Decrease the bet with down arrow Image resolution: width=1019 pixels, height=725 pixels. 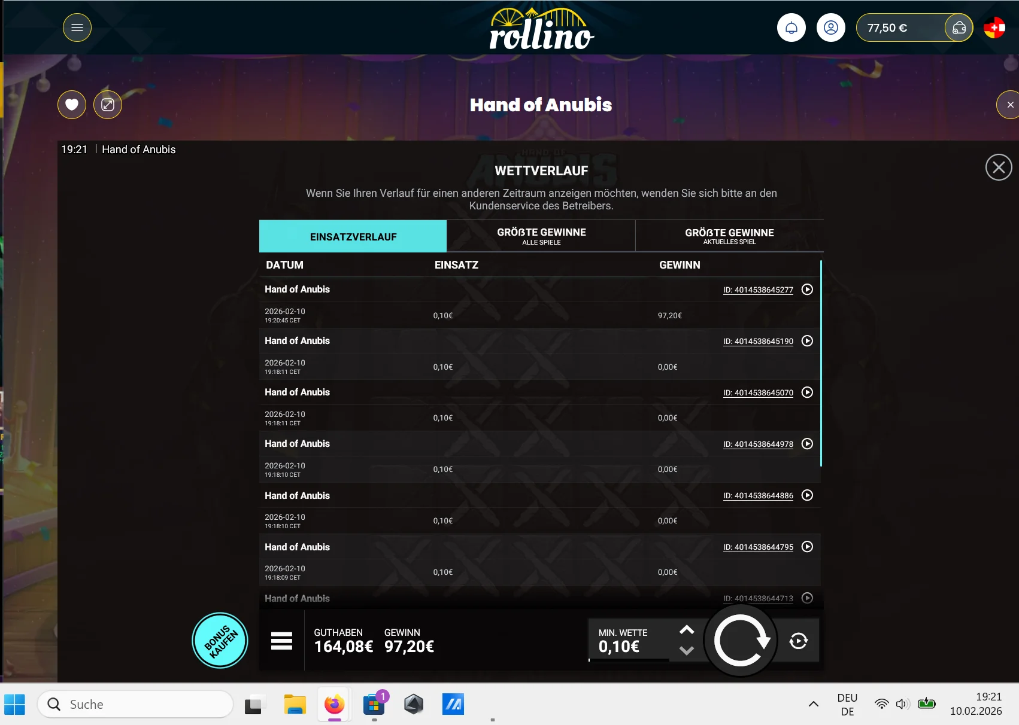pos(687,651)
